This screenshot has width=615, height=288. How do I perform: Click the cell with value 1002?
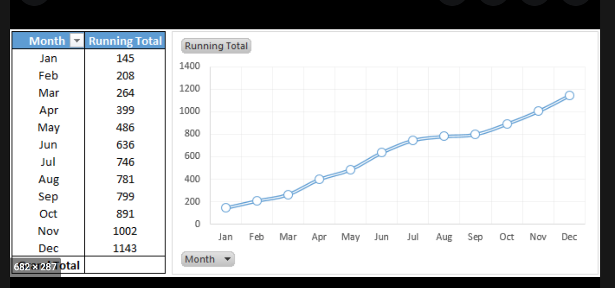pos(125,231)
